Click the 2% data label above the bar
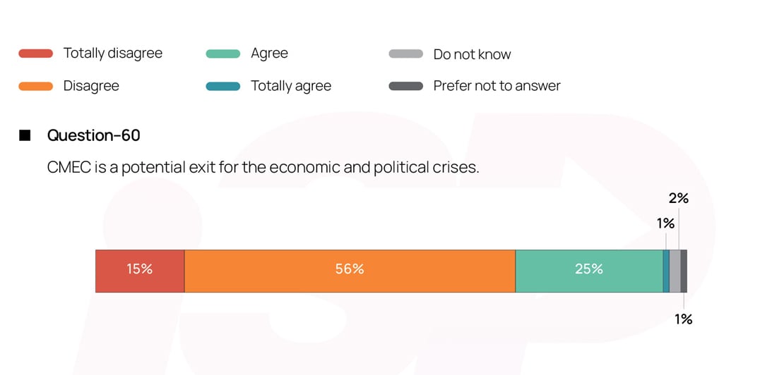This screenshot has height=375, width=784. click(679, 199)
